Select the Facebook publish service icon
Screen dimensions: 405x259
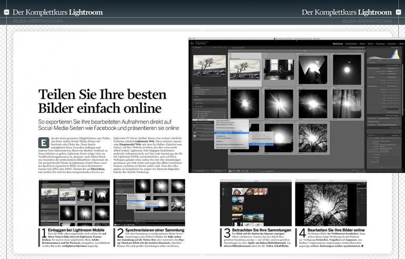pyautogui.click(x=195, y=132)
